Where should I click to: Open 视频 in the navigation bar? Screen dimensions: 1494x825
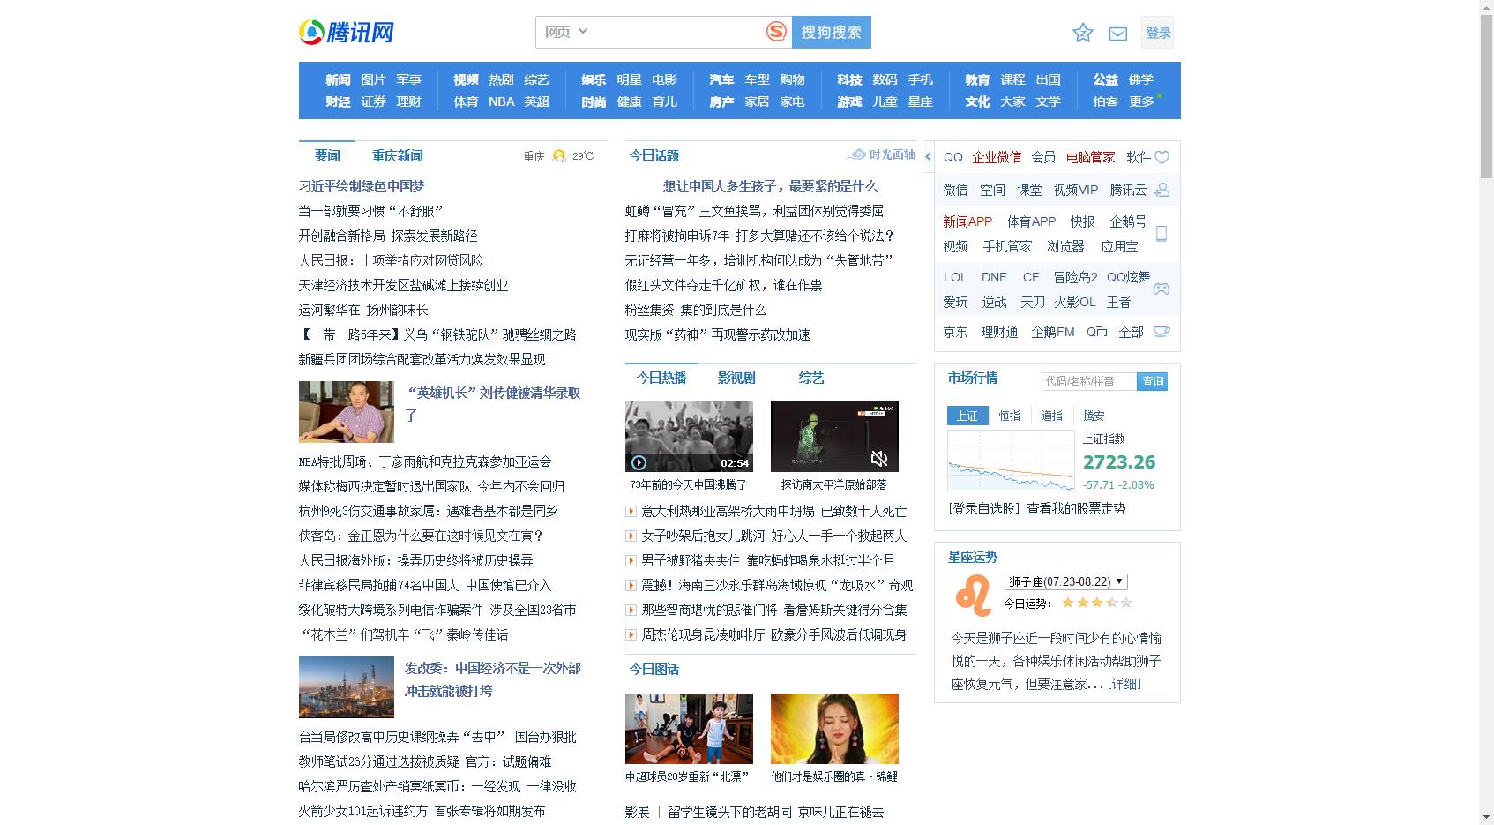click(x=466, y=79)
